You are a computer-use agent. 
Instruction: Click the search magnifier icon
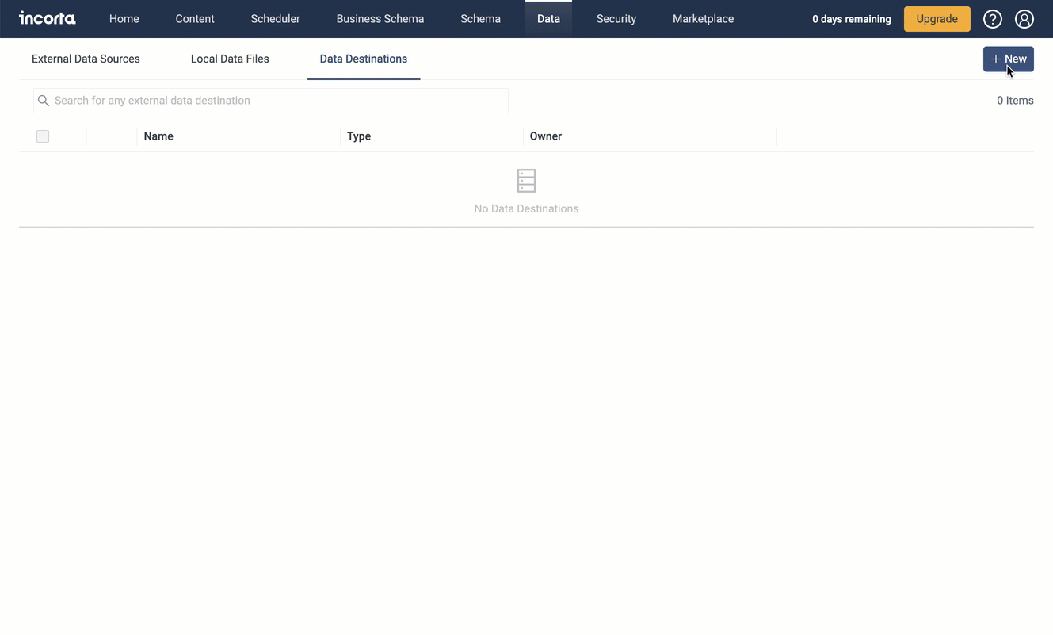[44, 101]
